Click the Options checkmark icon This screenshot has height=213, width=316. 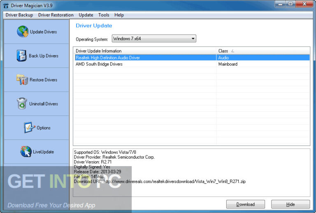coord(29,127)
